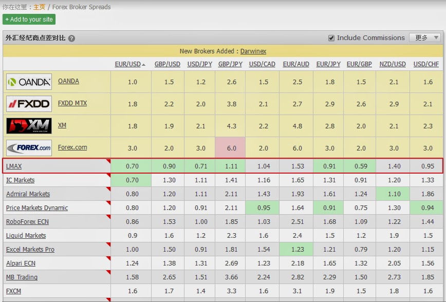Click Excel Markets Pro EUR/AUD value 1.23

point(296,250)
